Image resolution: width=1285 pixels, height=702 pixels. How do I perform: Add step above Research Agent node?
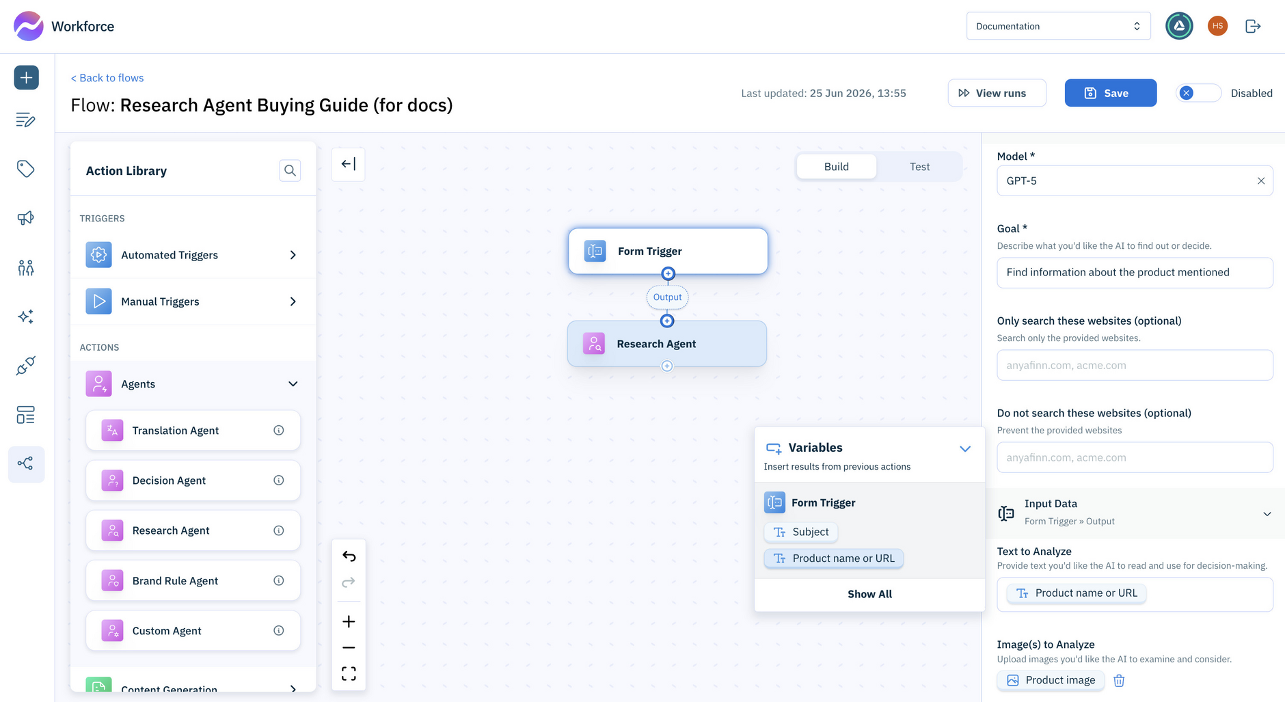[x=667, y=321]
